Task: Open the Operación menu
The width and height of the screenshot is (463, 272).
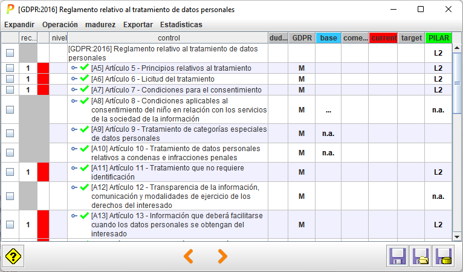Action: click(x=60, y=25)
